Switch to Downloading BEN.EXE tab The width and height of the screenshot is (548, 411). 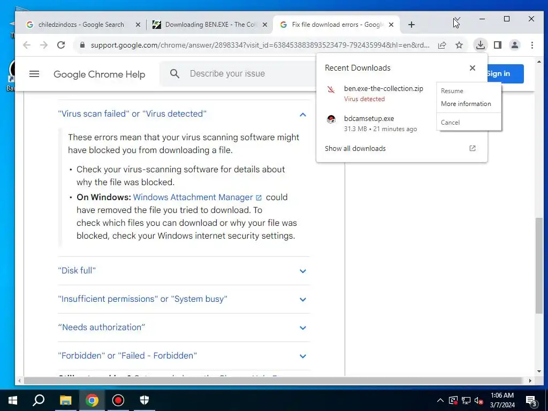210,25
